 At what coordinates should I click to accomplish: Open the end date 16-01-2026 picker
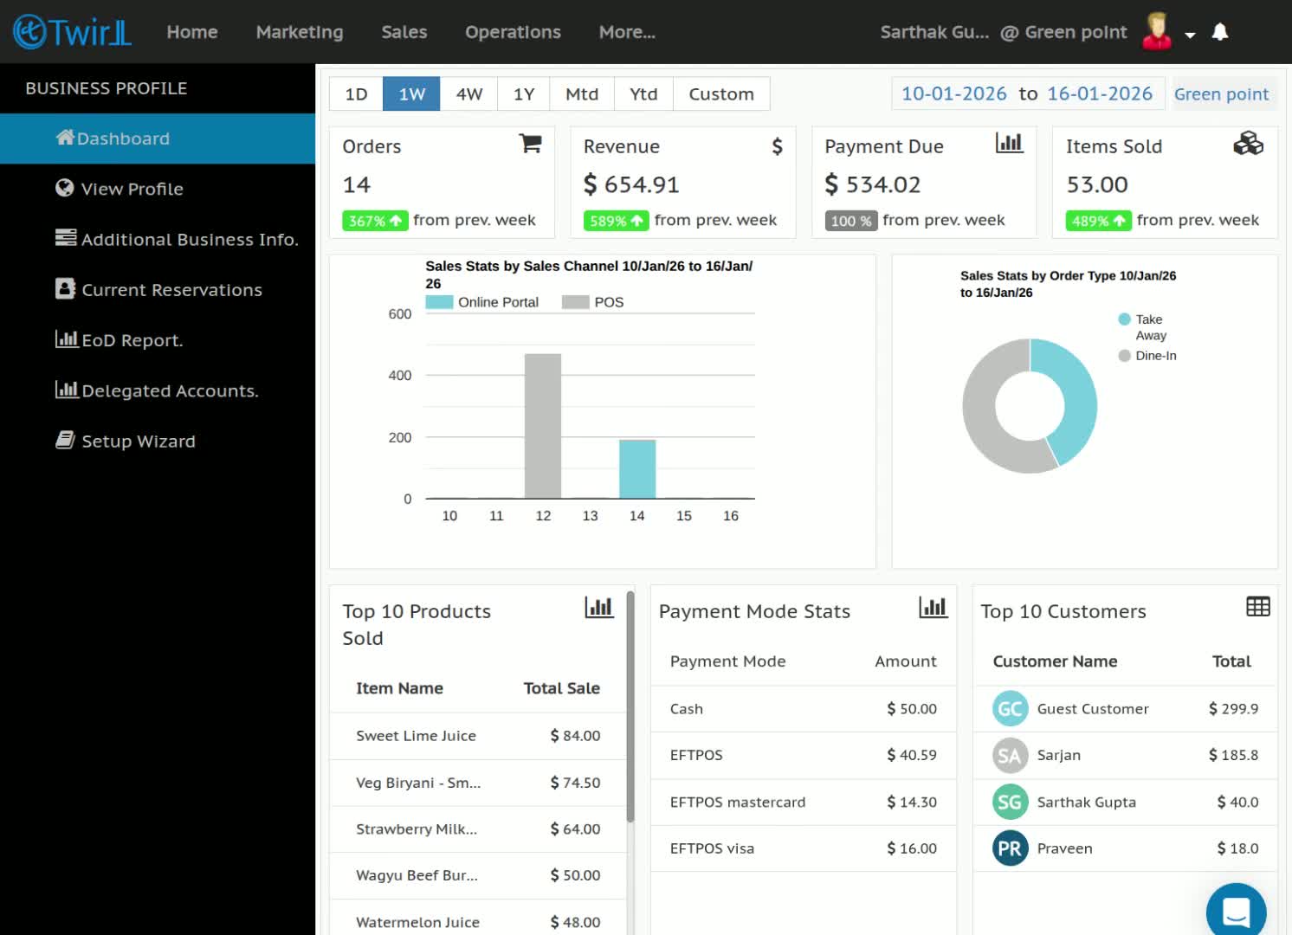(x=1100, y=93)
